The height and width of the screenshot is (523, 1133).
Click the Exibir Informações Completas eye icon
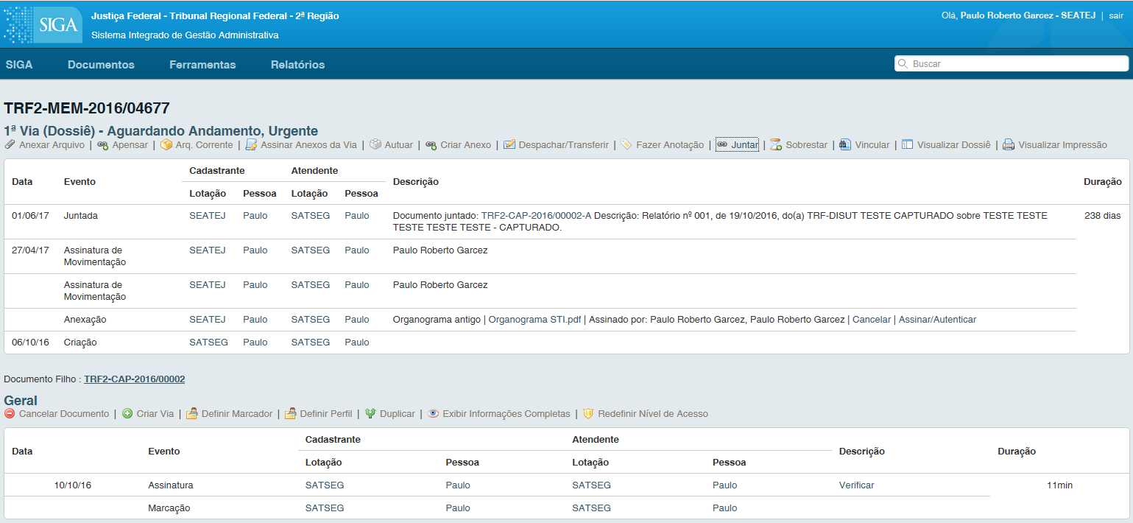click(434, 414)
